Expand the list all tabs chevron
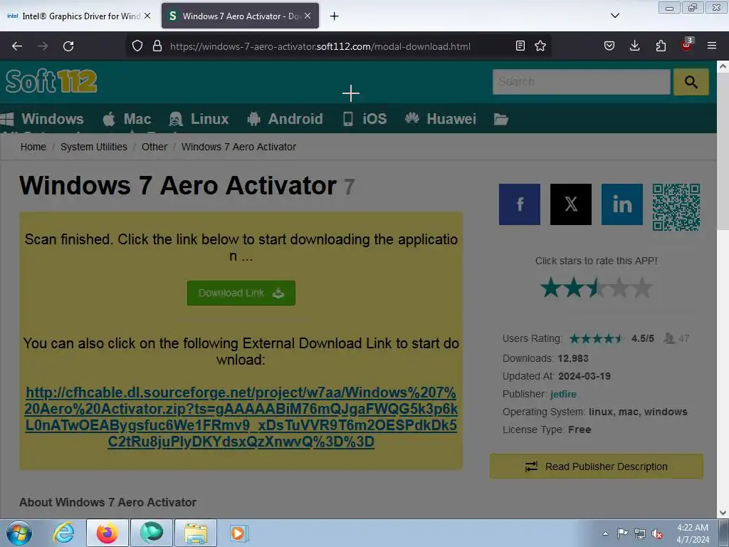 click(615, 16)
